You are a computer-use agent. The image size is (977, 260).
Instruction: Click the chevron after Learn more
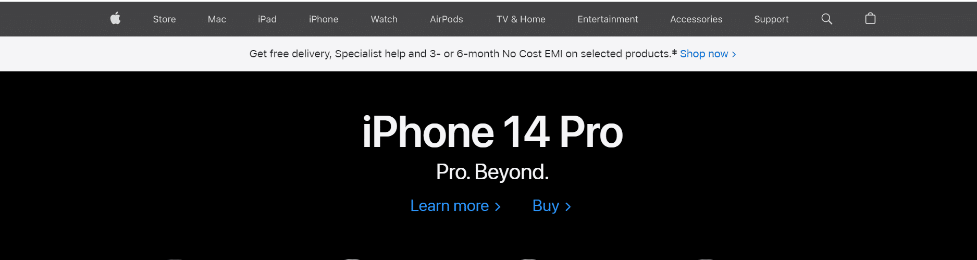[498, 207]
